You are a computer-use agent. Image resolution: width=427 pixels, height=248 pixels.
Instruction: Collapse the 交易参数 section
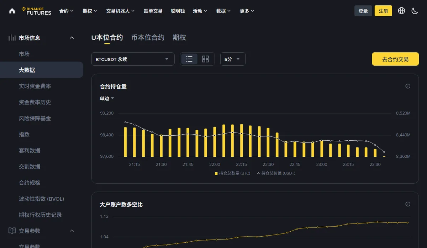pos(72,231)
